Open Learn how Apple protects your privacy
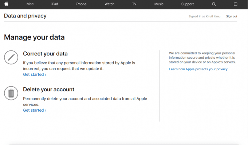 point(198,69)
